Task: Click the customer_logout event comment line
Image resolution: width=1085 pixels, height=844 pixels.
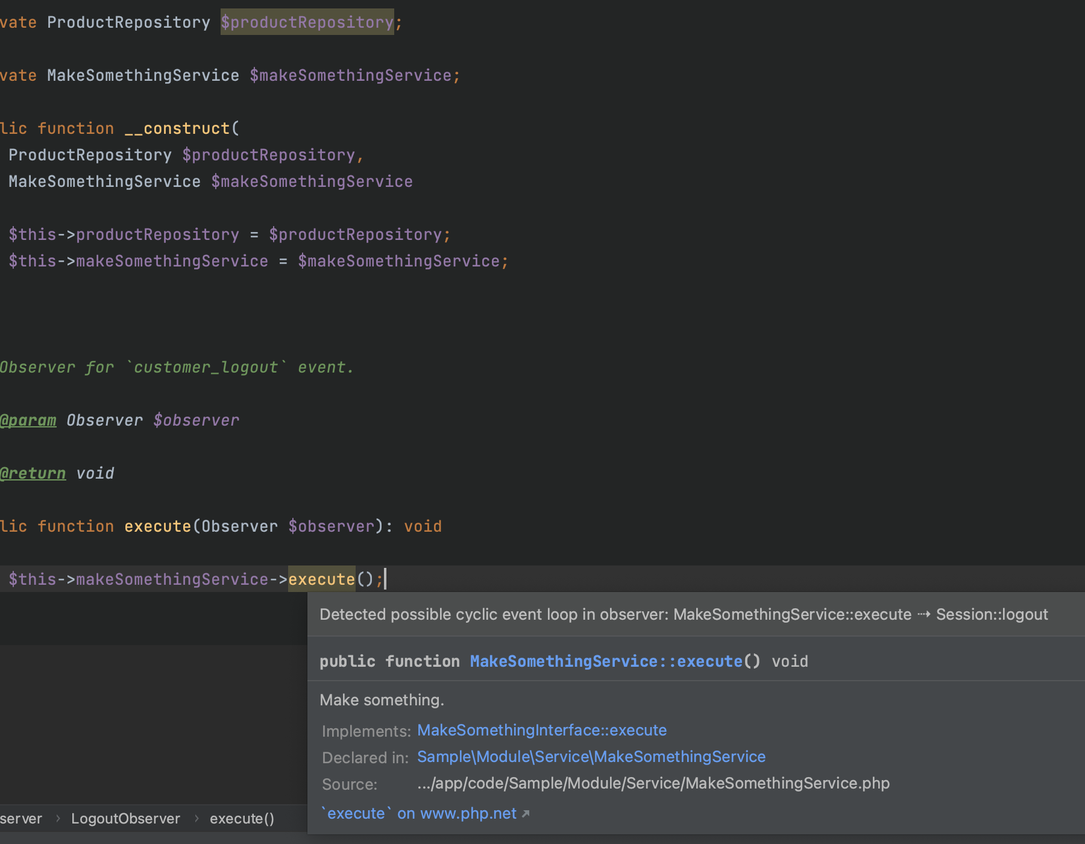Action: pos(177,367)
